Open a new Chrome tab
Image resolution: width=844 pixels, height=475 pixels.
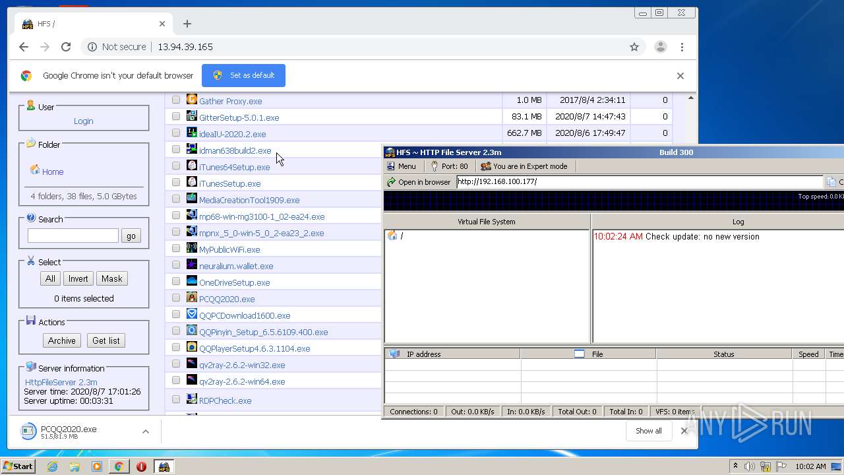coord(187,24)
